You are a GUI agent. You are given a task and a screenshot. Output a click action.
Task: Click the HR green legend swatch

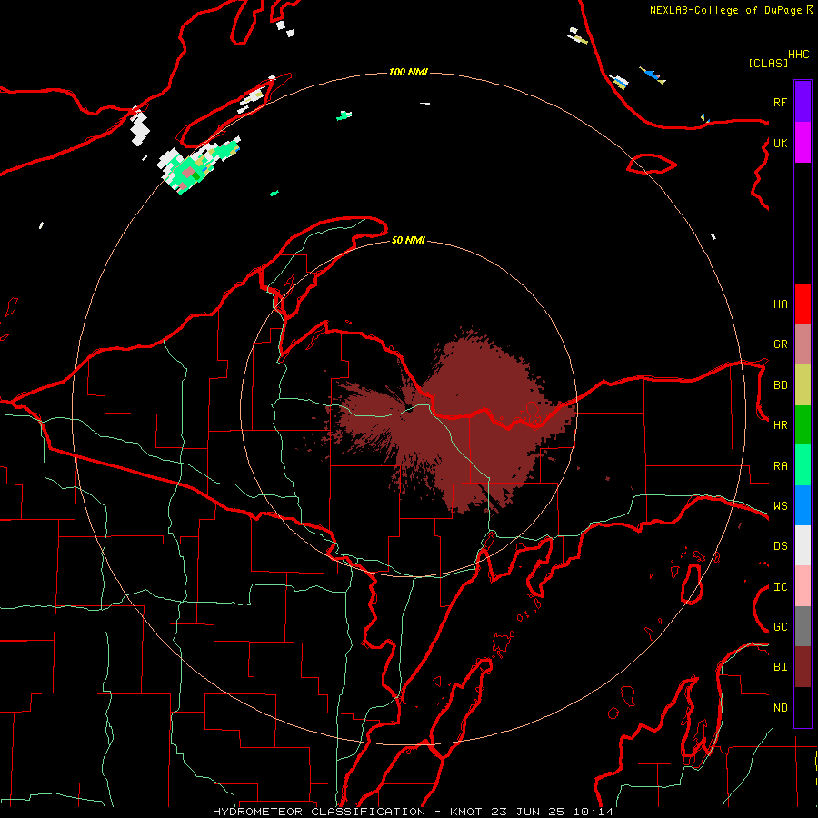pyautogui.click(x=803, y=425)
